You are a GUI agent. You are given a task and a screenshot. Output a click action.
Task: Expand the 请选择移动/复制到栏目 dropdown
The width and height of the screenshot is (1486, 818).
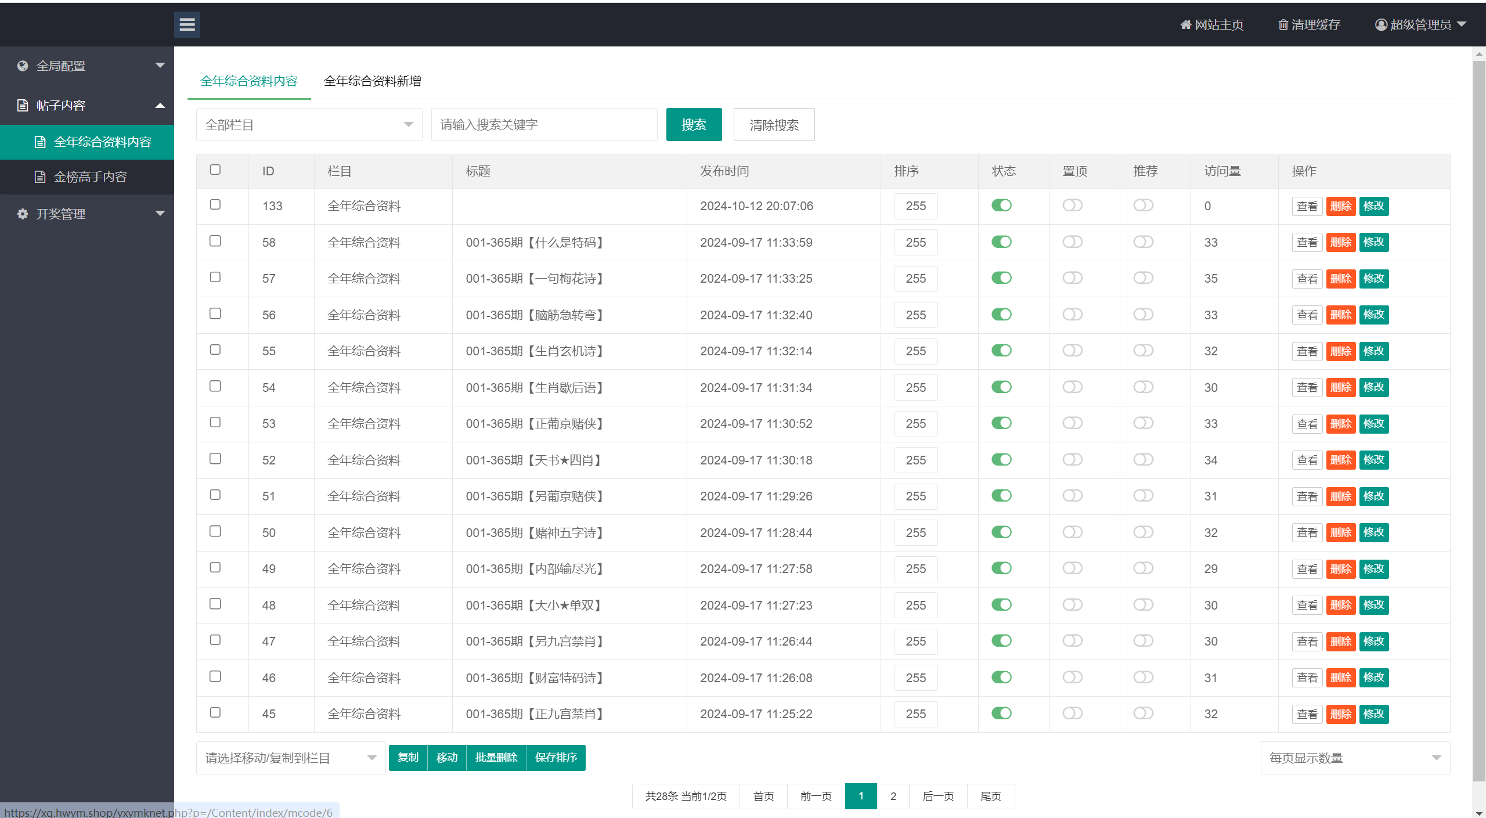click(x=290, y=758)
